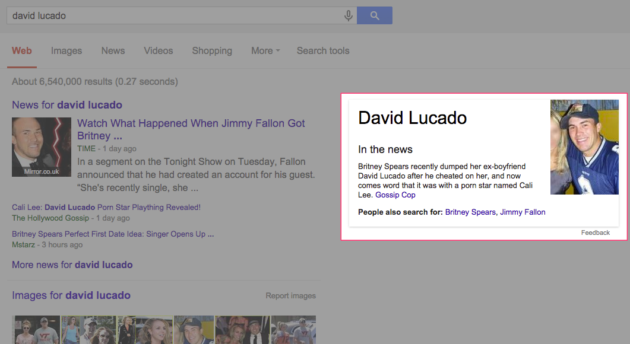This screenshot has width=630, height=344.
Task: Open Images for david lucado link
Action: click(x=71, y=295)
